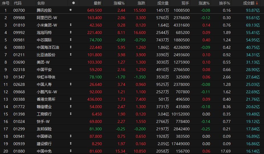Click stock code 09992
Image resolution: width=264 pixels, height=154 pixels.
tap(19, 33)
